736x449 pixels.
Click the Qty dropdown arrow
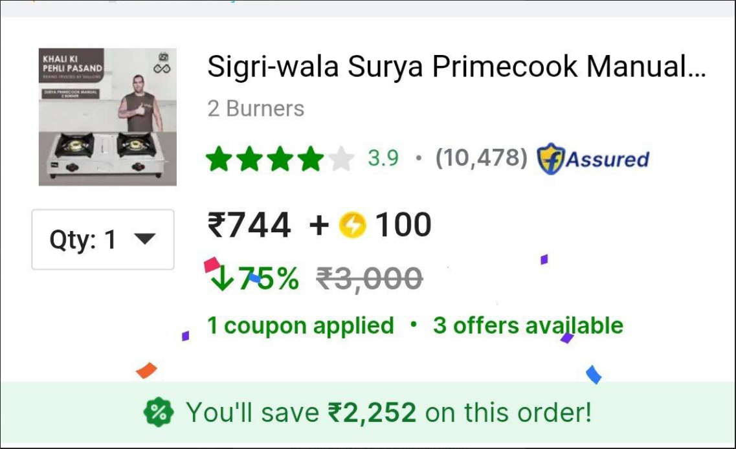coord(144,239)
